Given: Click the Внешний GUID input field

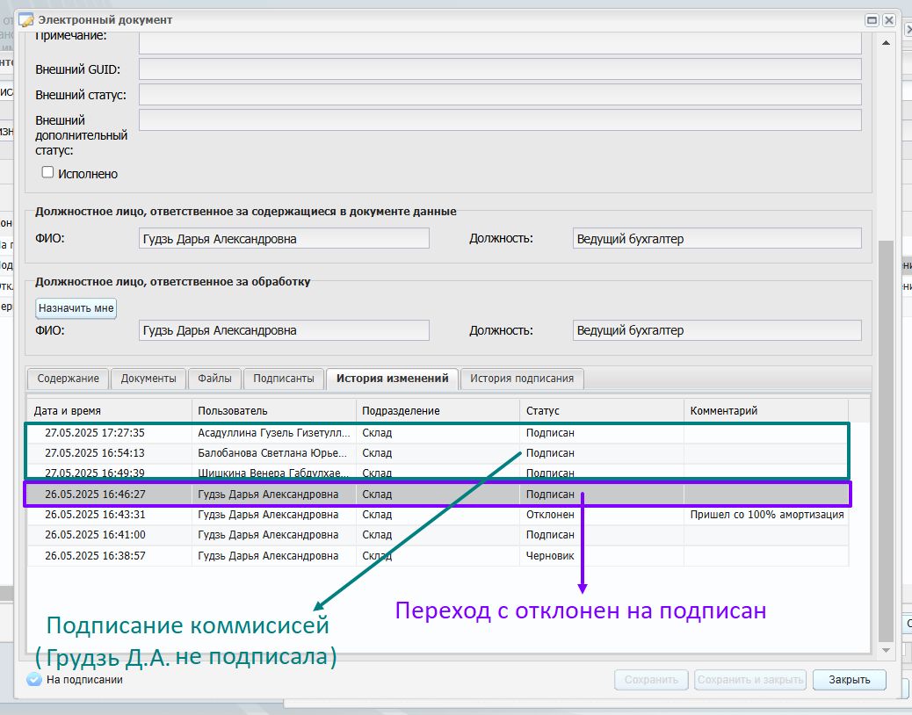Looking at the screenshot, I should click(500, 69).
